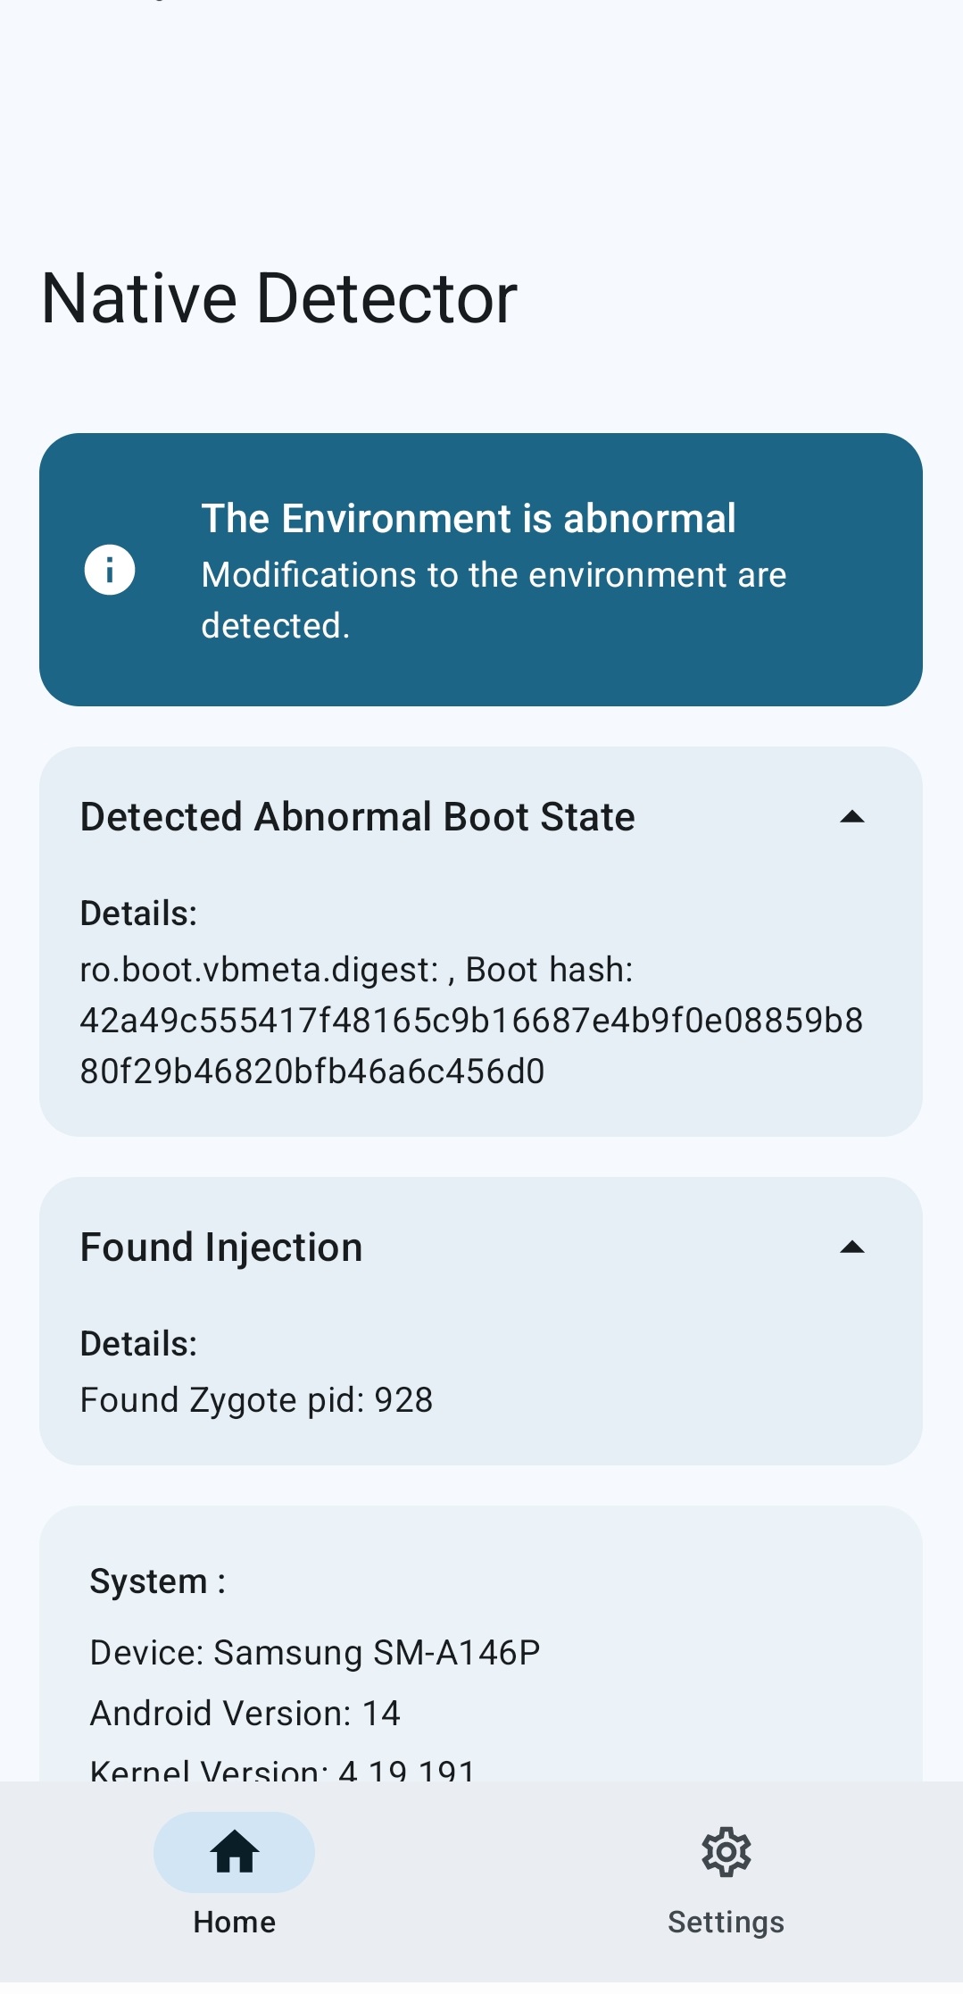Viewport: 963px width, 1994px height.
Task: Click the Found Zygote pid: 928 line
Action: 257,1400
